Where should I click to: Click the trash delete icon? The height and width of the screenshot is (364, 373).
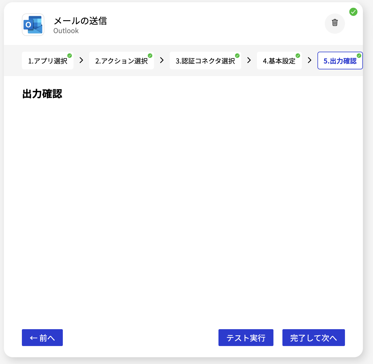335,23
